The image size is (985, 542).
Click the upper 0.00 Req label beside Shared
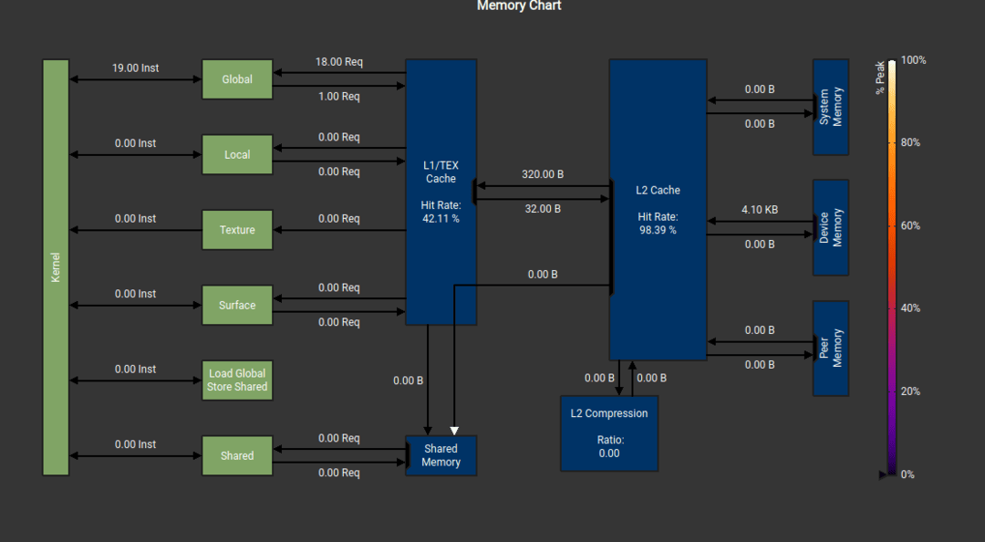click(339, 438)
